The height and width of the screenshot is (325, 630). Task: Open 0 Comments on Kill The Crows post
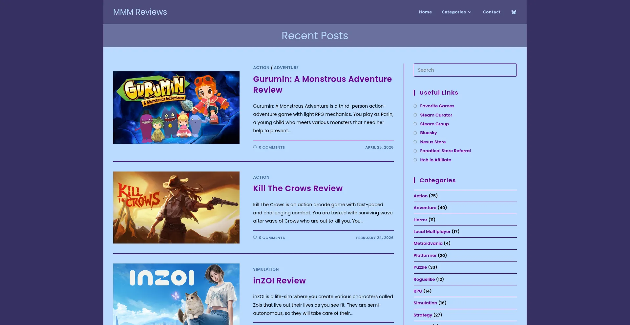point(272,238)
